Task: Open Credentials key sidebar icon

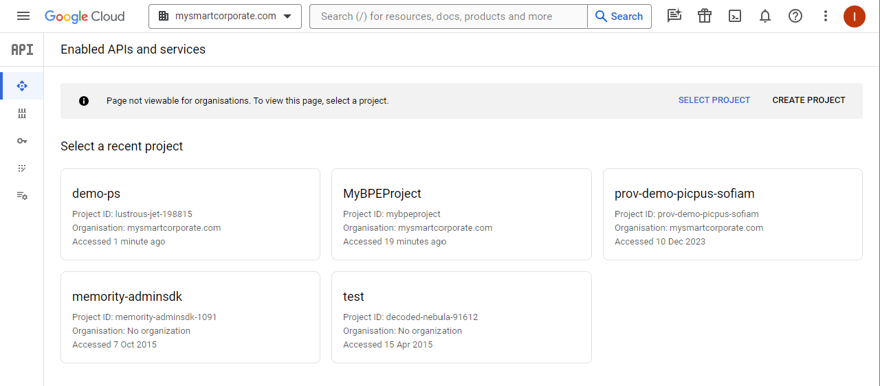Action: pos(22,141)
